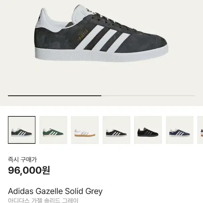Tap the white three stripes on the shoe
203x203 pixels.
click(x=103, y=38)
